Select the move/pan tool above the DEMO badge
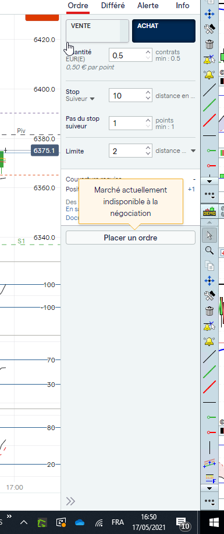The width and height of the screenshot is (224, 534). (x=209, y=14)
